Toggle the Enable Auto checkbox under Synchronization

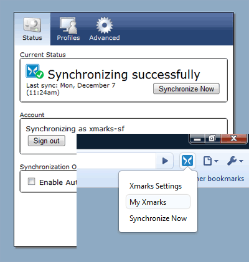[x=32, y=181]
